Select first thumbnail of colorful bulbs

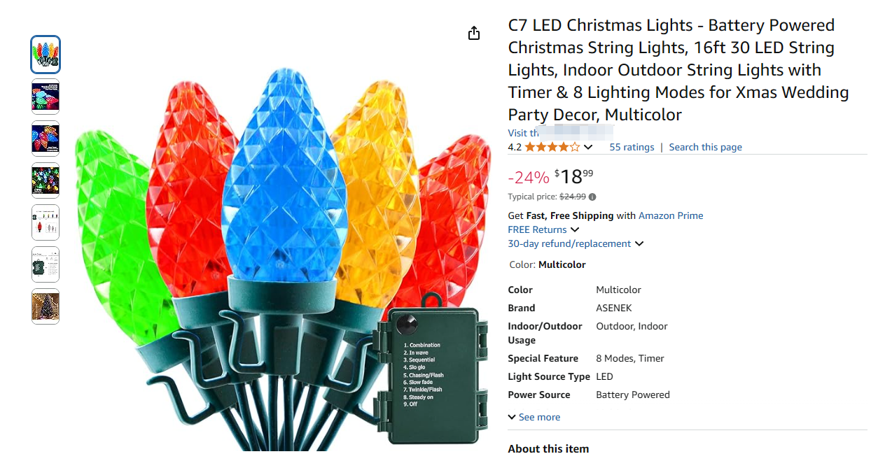pos(46,55)
